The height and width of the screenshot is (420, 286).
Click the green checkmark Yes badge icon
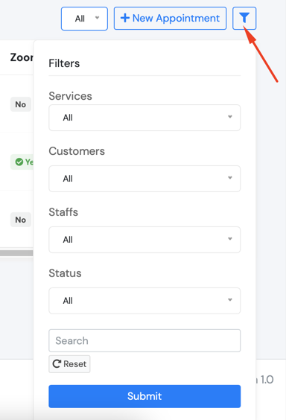(x=19, y=162)
